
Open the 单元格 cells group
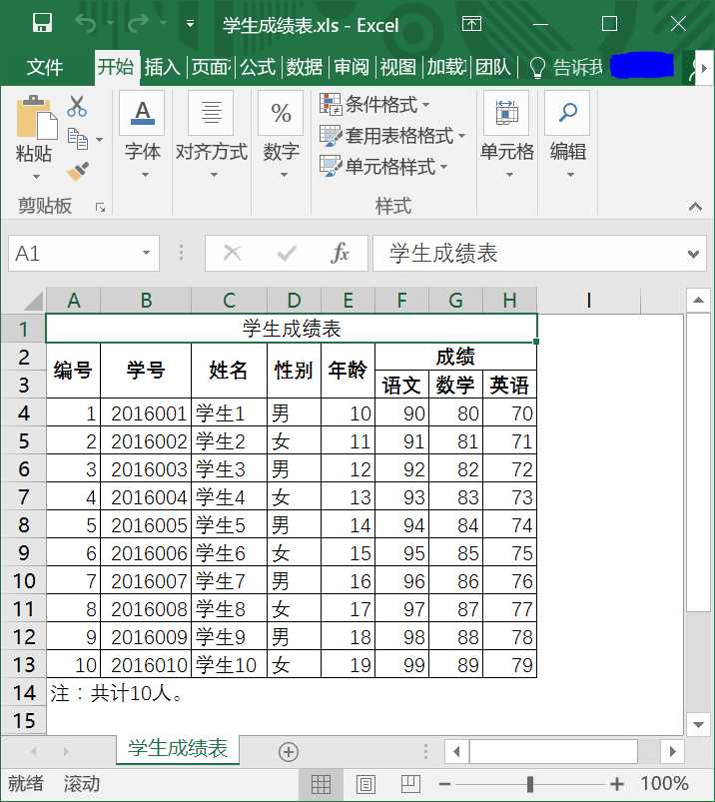point(506,136)
